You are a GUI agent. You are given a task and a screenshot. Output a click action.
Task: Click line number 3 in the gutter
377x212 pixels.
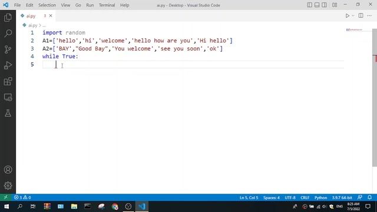(x=32, y=48)
